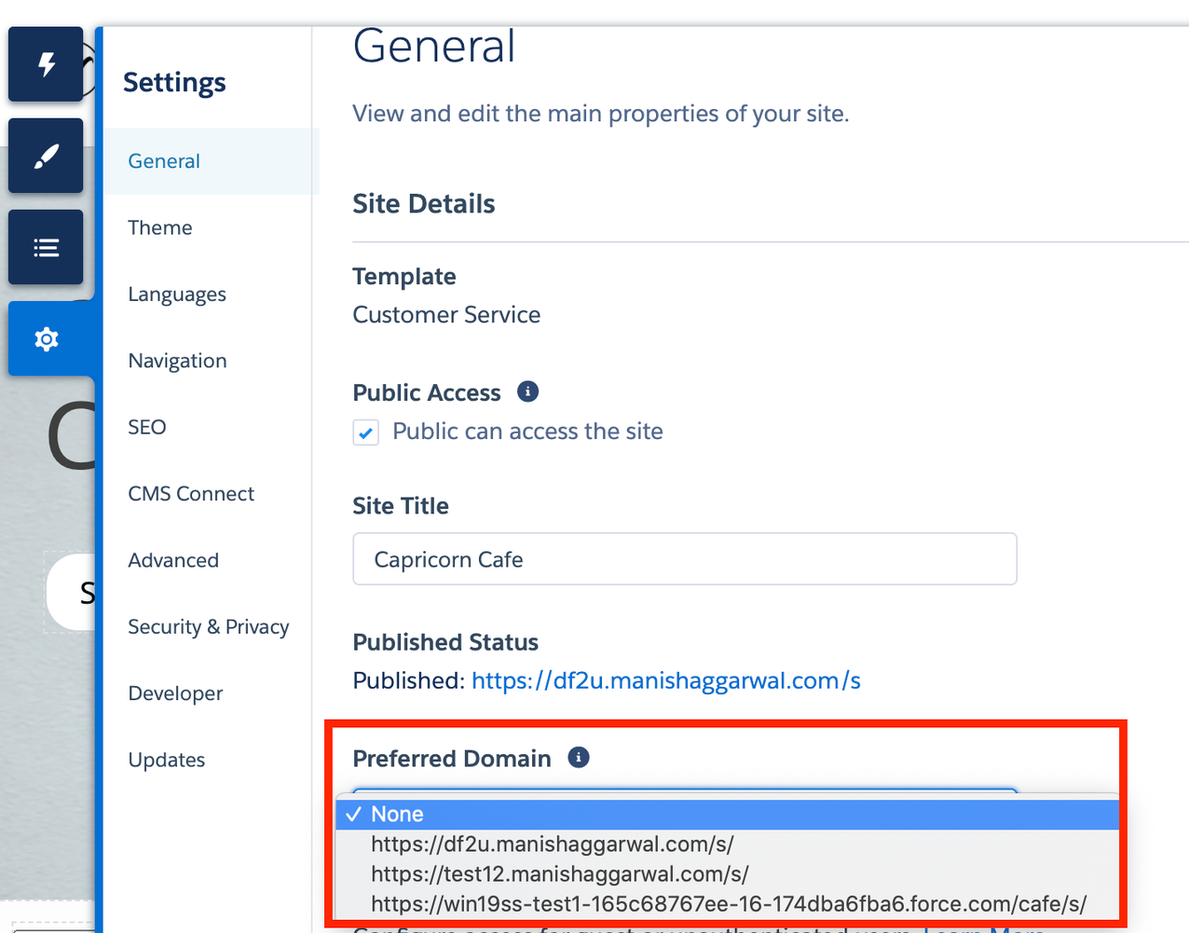Image resolution: width=1189 pixels, height=933 pixels.
Task: Show info tooltip for Preferred Domain
Action: [578, 757]
